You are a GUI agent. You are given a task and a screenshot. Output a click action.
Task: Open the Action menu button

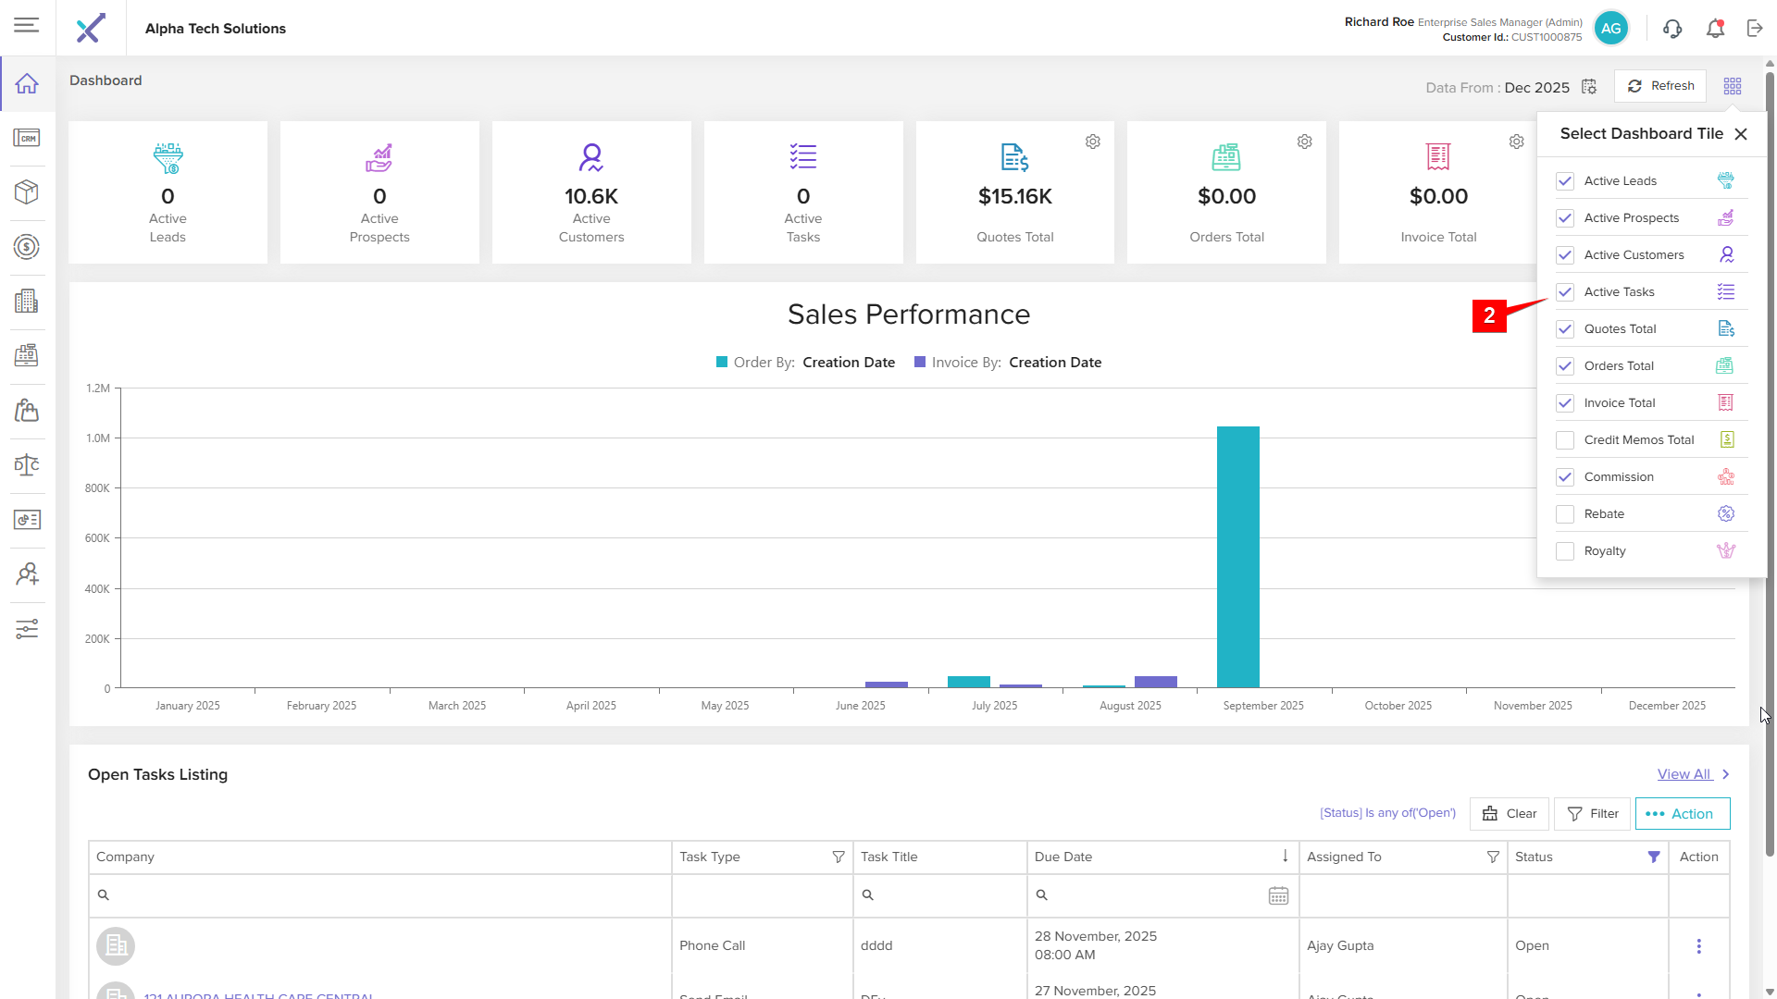click(x=1682, y=814)
